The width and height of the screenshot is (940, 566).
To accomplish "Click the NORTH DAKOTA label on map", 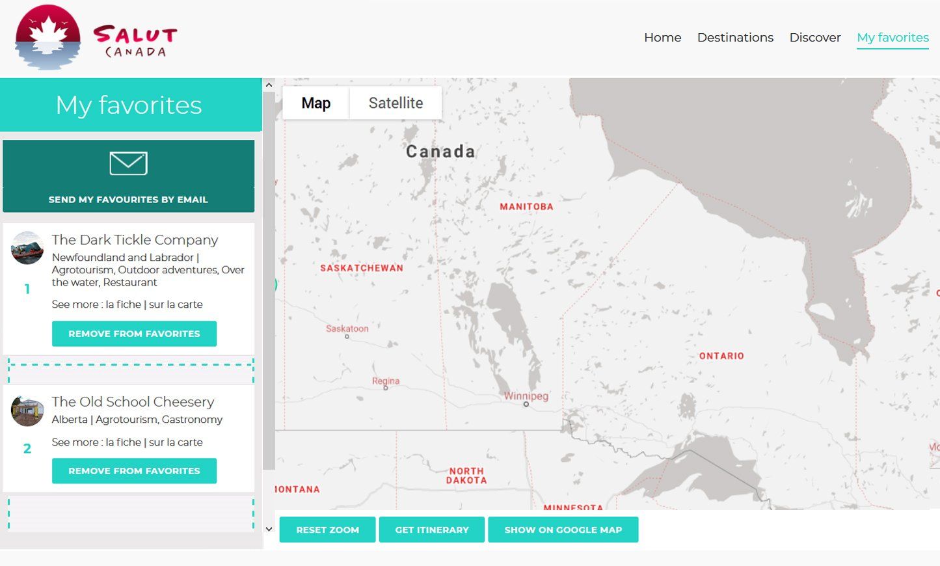I will click(x=466, y=476).
